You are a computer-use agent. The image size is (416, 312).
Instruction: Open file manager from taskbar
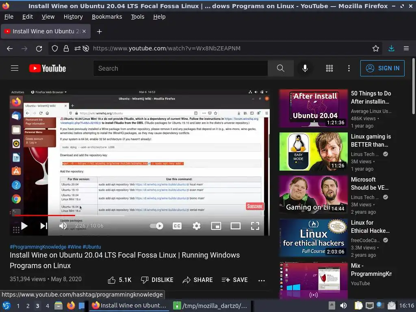coord(58,305)
